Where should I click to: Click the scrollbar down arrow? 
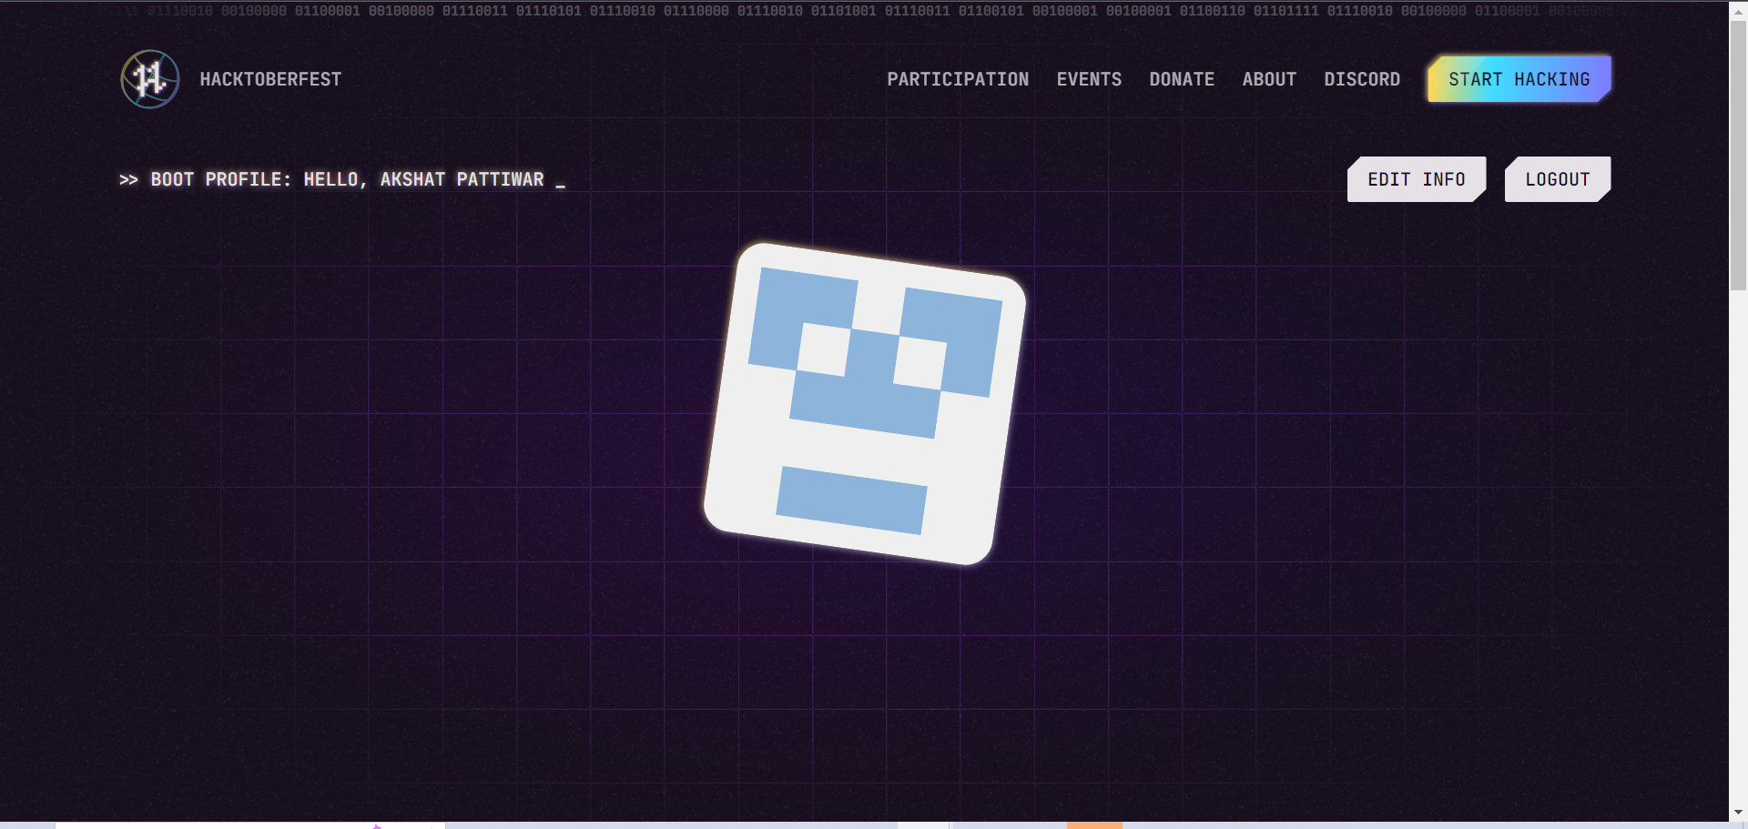coord(1739,814)
